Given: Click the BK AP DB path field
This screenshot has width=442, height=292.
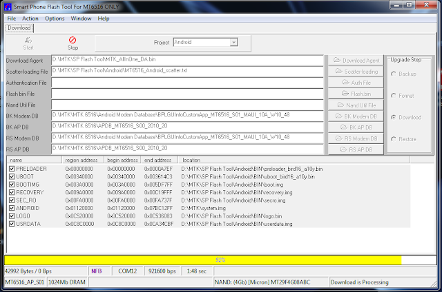Looking at the screenshot, I should pos(187,127).
